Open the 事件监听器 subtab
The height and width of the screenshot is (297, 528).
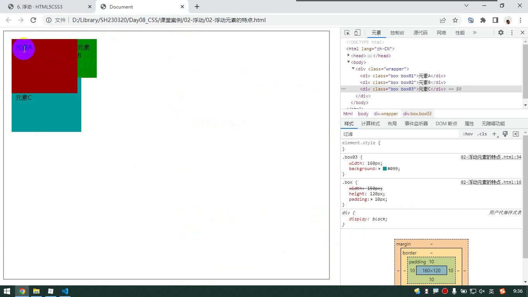pyautogui.click(x=416, y=124)
